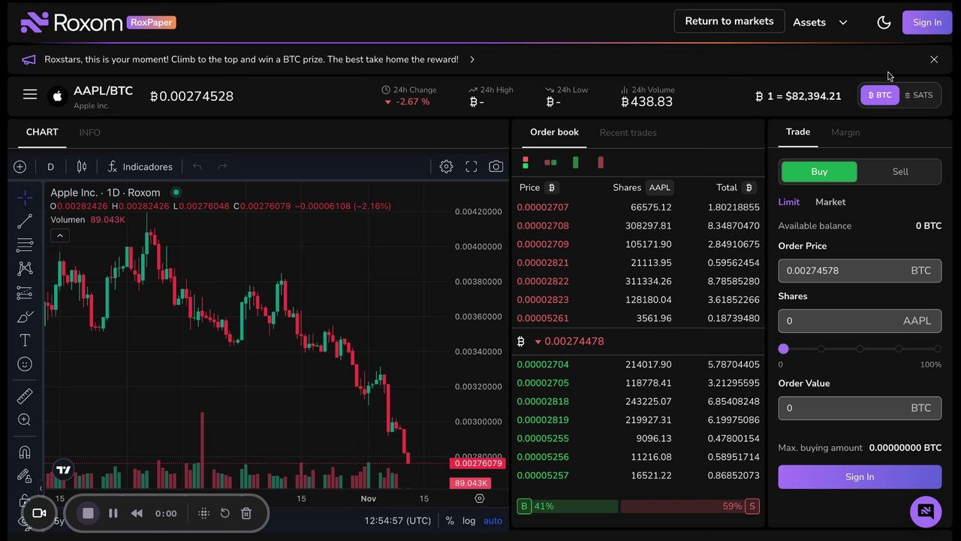Click the Shares input field

tap(860, 321)
